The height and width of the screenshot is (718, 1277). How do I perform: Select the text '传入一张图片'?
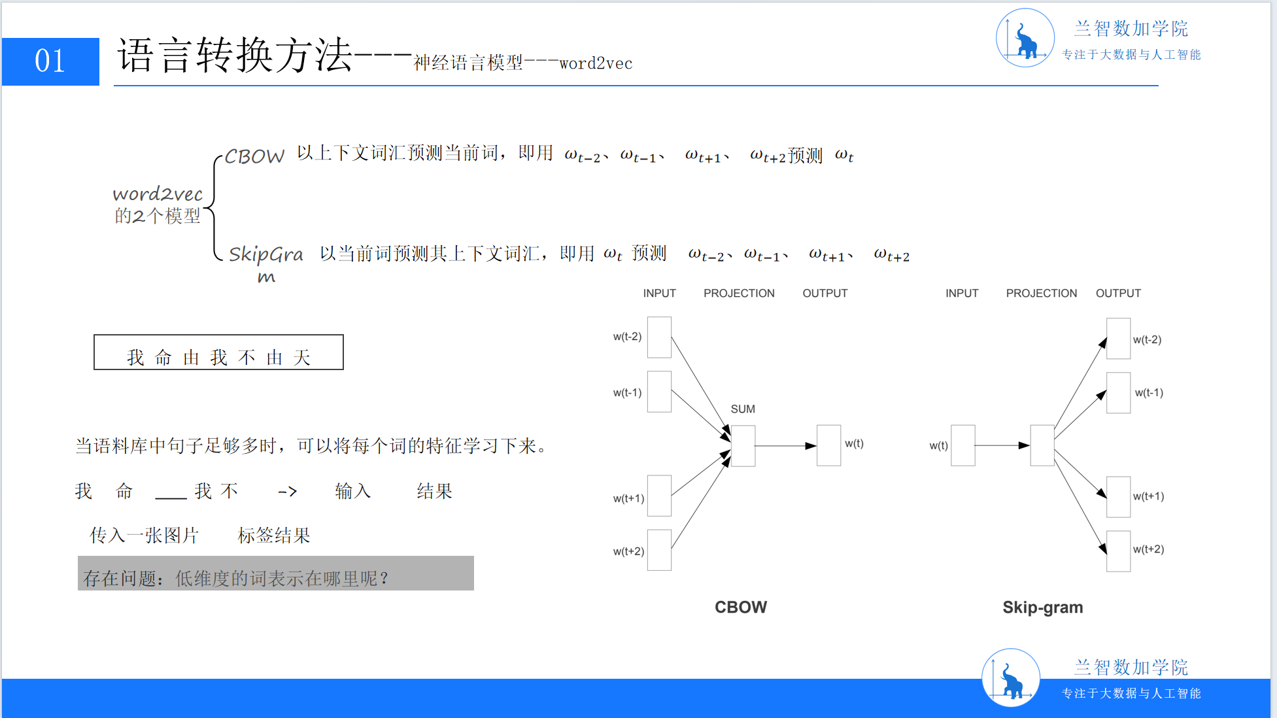point(145,536)
